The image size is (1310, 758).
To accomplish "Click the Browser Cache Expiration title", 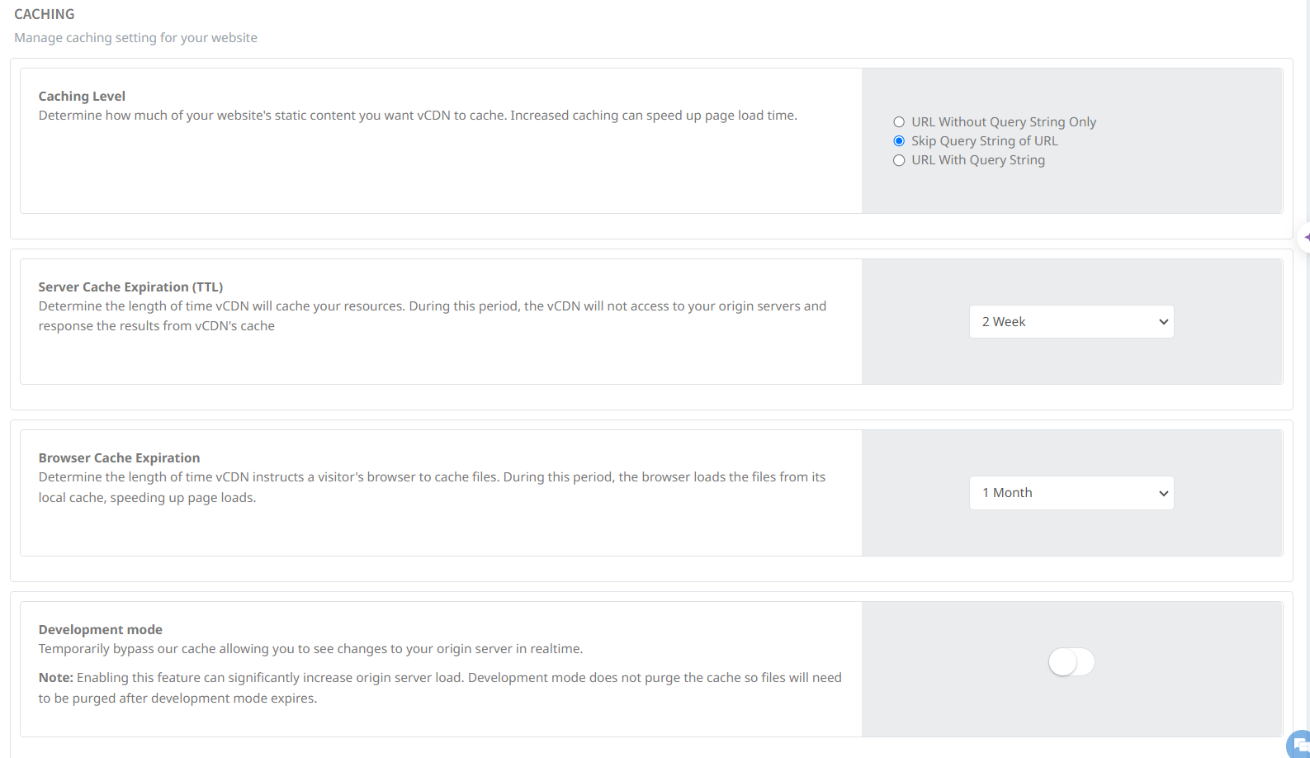I will click(119, 458).
